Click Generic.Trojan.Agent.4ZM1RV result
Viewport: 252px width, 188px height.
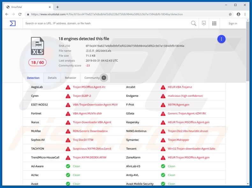click(187, 114)
